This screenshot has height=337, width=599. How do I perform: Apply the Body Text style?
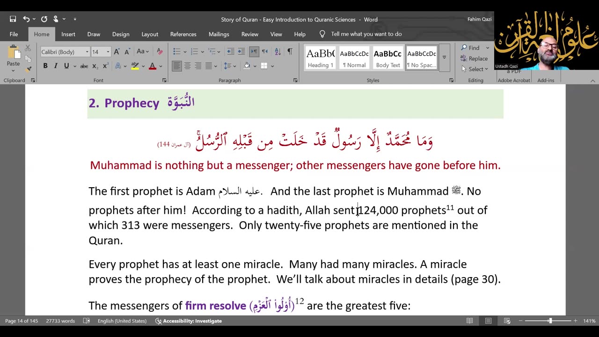(x=388, y=58)
